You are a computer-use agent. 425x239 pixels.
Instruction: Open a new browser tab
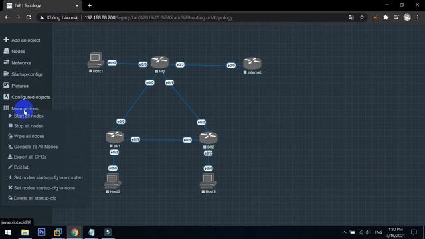click(90, 5)
